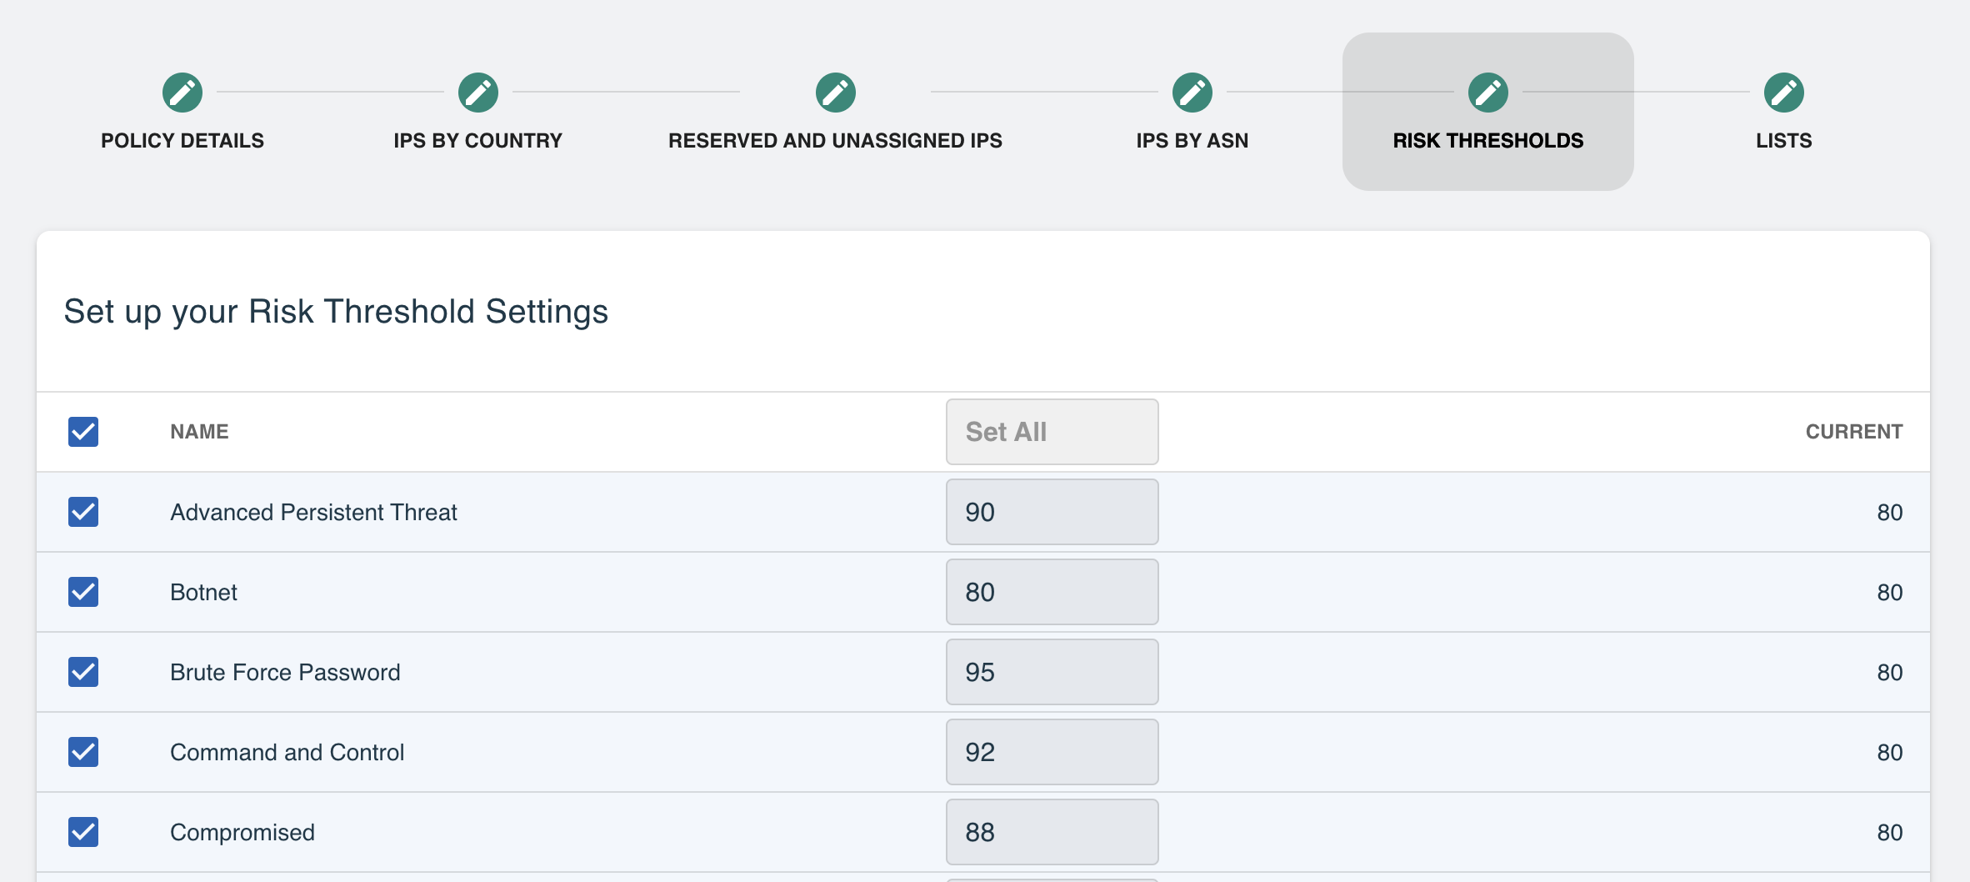This screenshot has width=1970, height=882.
Task: Click the IPs by ASN pencil icon
Action: tap(1192, 93)
